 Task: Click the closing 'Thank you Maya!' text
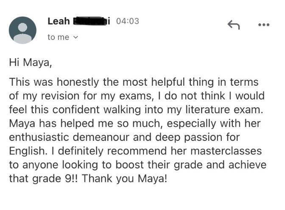tap(124, 179)
